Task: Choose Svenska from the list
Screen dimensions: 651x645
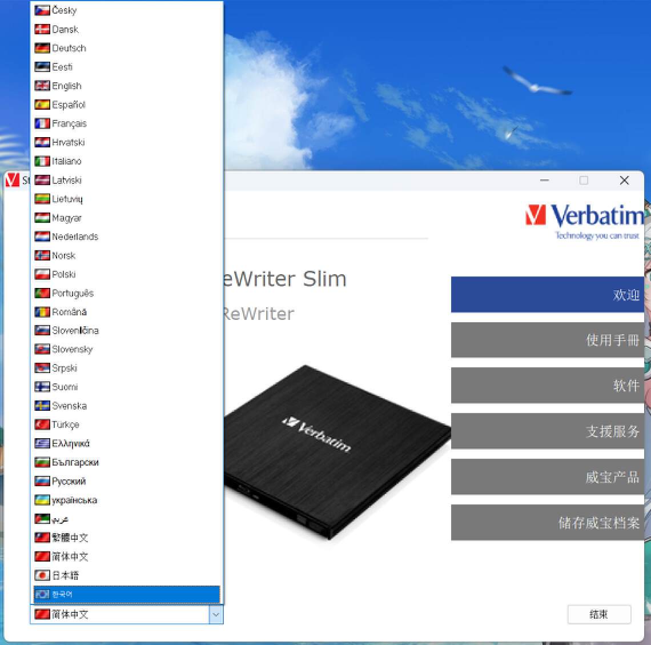Action: tap(127, 406)
